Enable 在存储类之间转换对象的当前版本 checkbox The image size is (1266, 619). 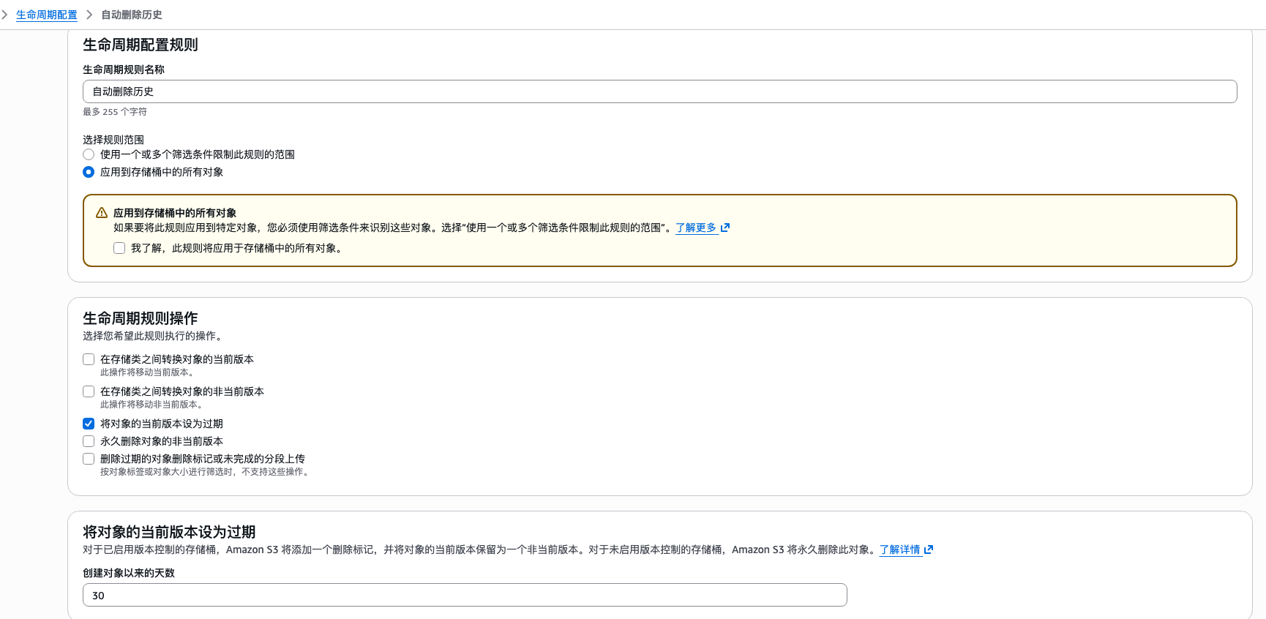click(x=89, y=359)
